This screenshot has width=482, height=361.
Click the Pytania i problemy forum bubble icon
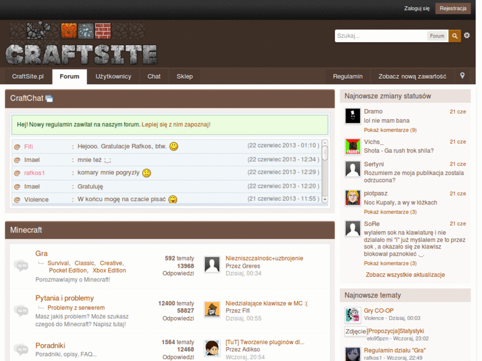21,310
